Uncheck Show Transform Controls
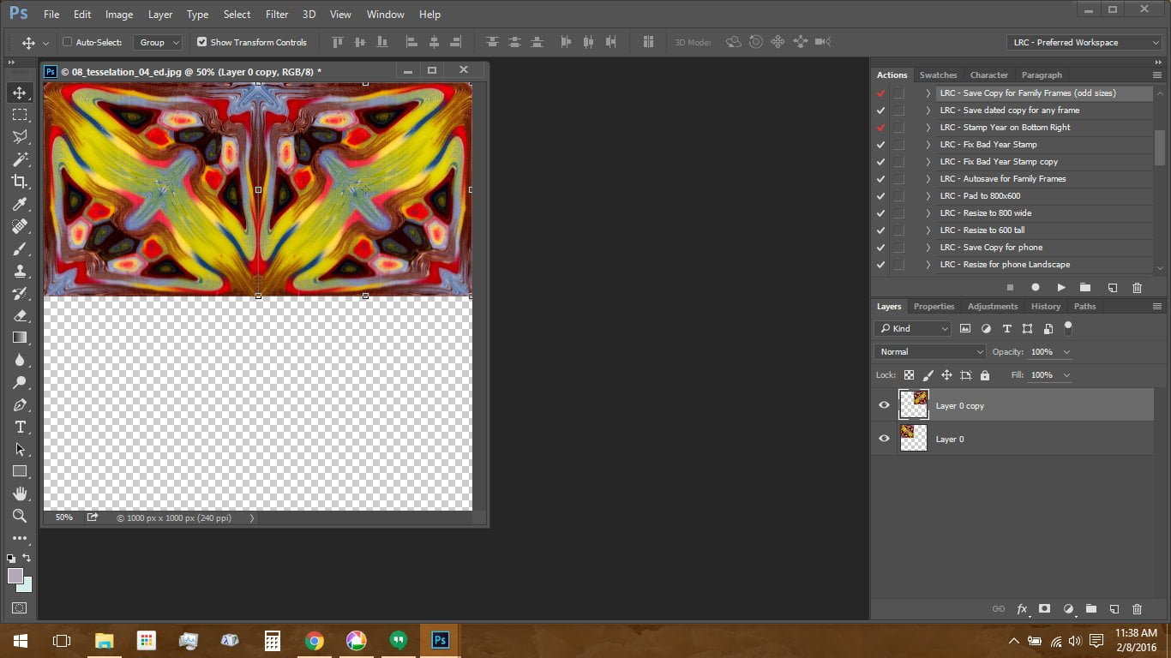The image size is (1171, 658). coord(201,42)
